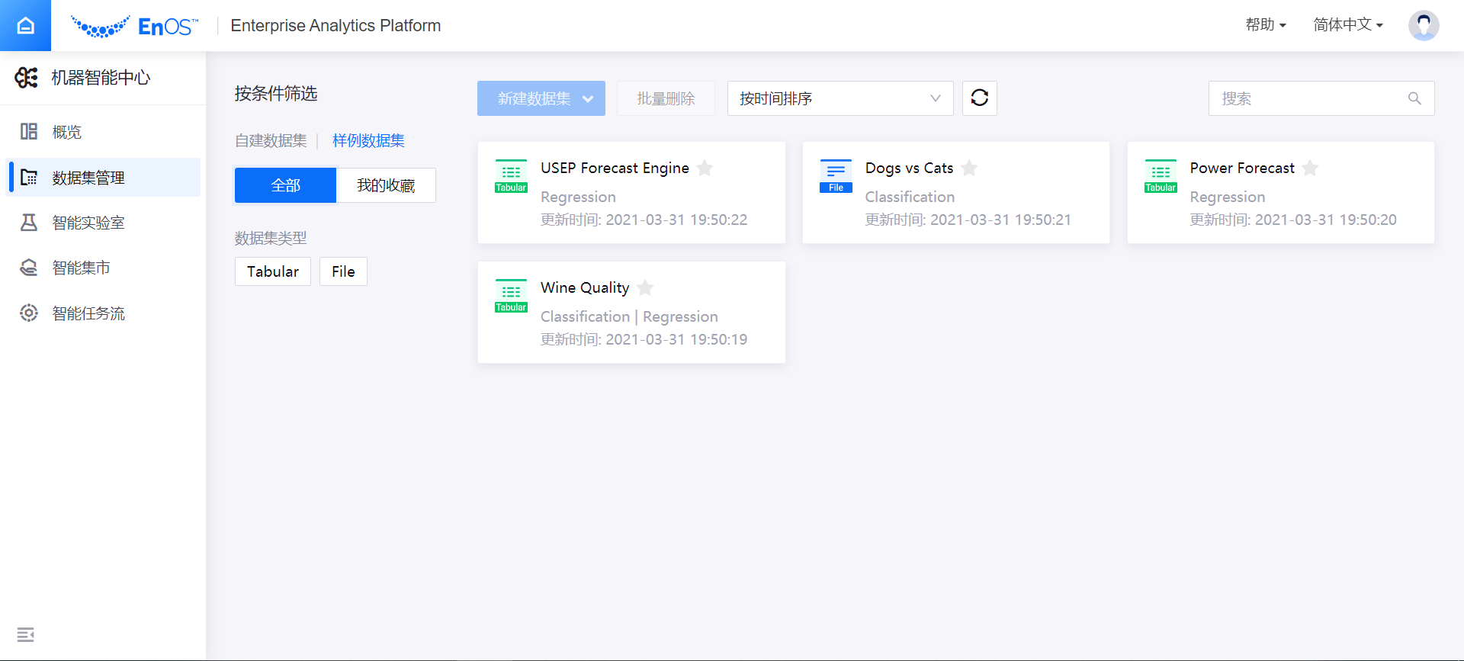Click Dogs vs Cats Classification label

pos(910,197)
